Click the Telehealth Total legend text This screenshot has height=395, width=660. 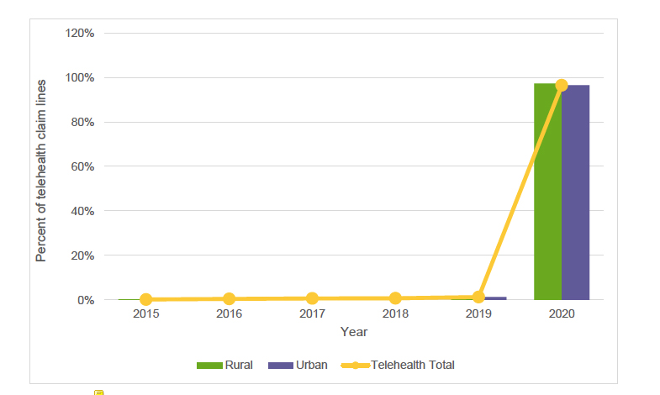tap(413, 366)
